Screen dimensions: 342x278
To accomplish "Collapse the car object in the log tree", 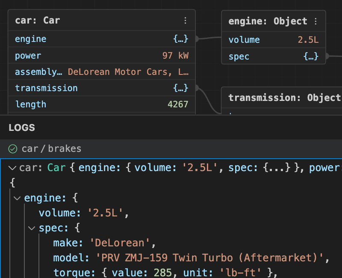I will (x=12, y=167).
